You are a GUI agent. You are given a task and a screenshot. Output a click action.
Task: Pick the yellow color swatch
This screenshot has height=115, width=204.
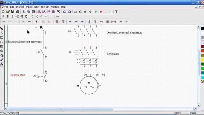[x=203, y=60]
